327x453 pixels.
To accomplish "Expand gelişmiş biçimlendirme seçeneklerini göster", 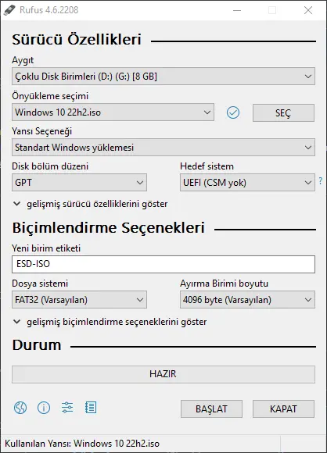I will click(x=110, y=322).
